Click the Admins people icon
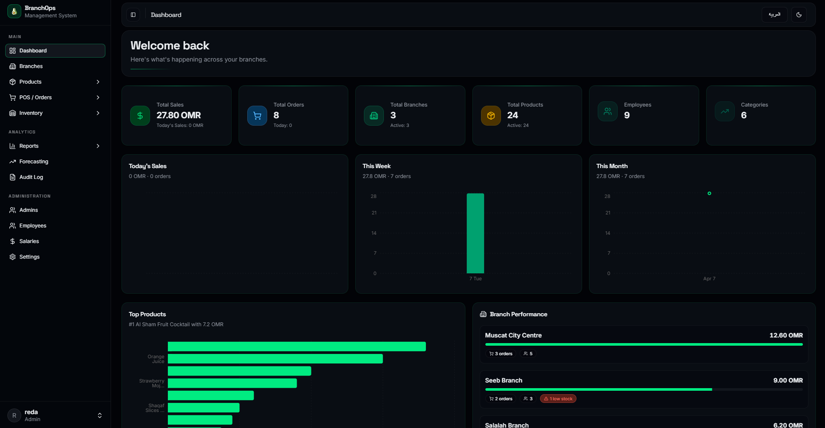The width and height of the screenshot is (825, 428). click(x=13, y=210)
